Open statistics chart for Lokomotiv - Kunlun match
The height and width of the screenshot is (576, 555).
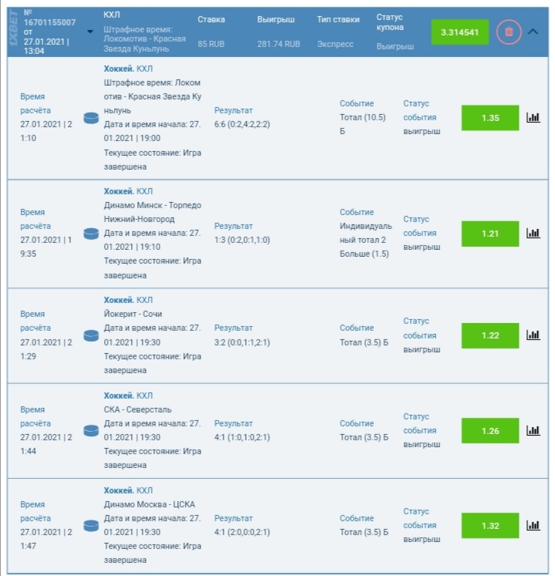click(533, 118)
